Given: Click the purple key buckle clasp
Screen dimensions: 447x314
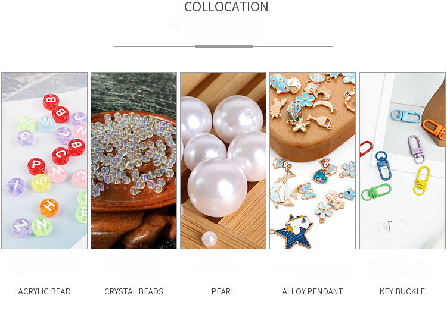Looking at the screenshot, I should point(416,149).
